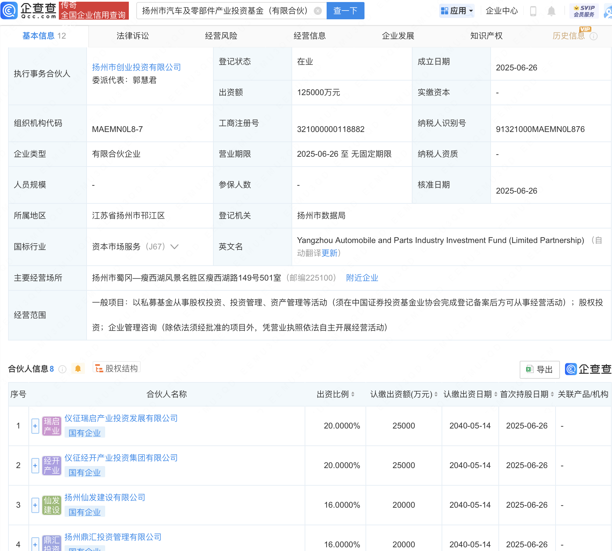Click 国有企业 tag under 仪征经开

click(x=85, y=472)
